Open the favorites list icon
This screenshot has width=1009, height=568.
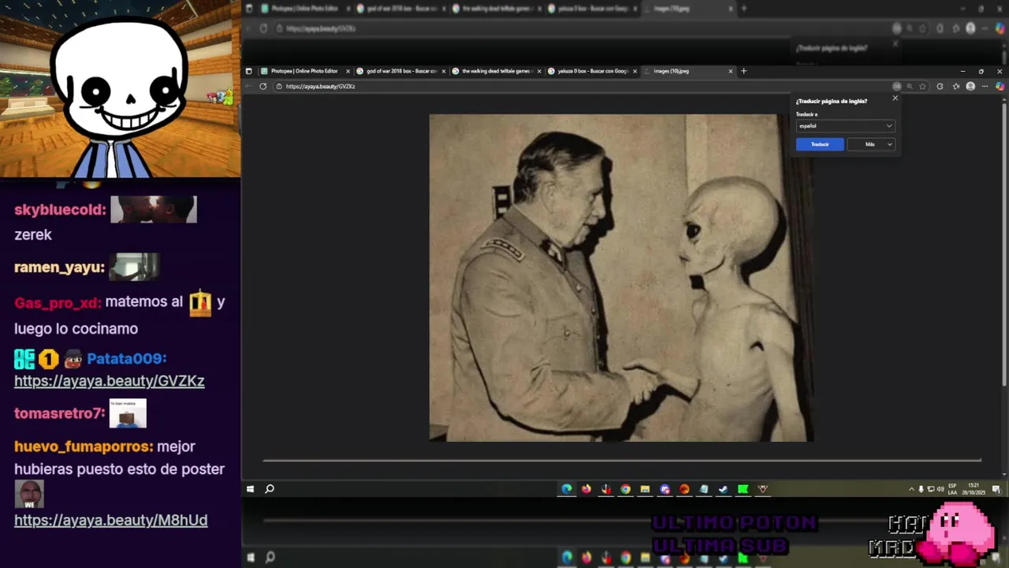(x=956, y=86)
